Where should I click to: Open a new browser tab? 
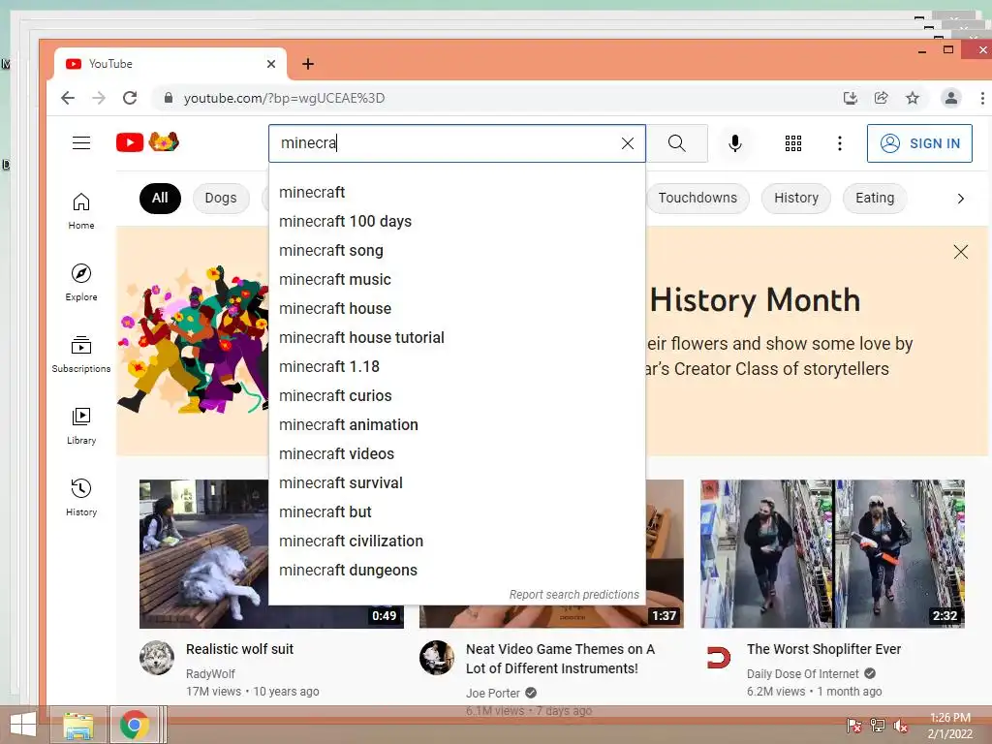(308, 64)
